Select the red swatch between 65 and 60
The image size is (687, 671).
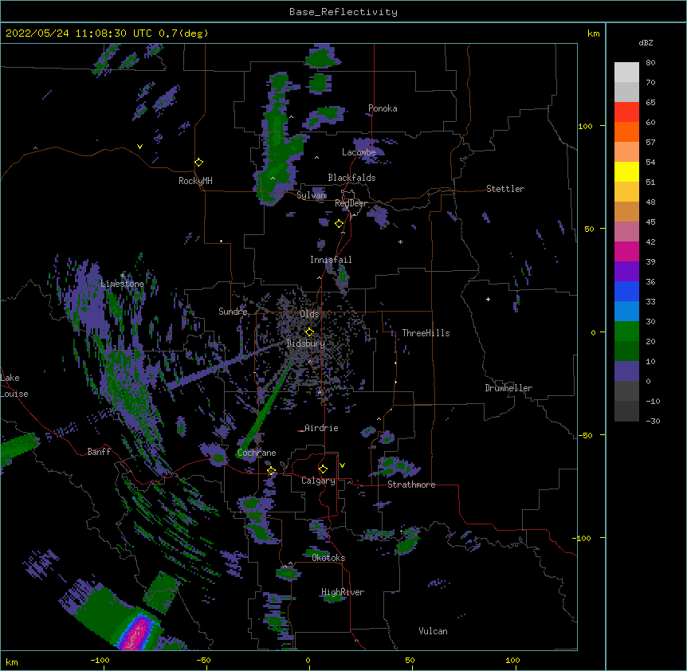tap(626, 112)
